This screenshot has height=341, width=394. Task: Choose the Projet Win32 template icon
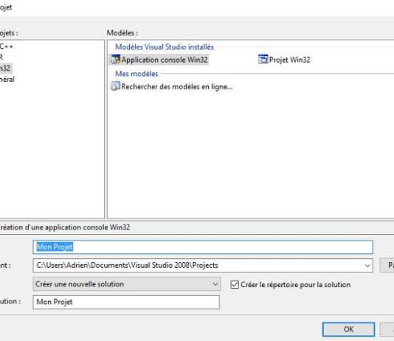coord(263,60)
